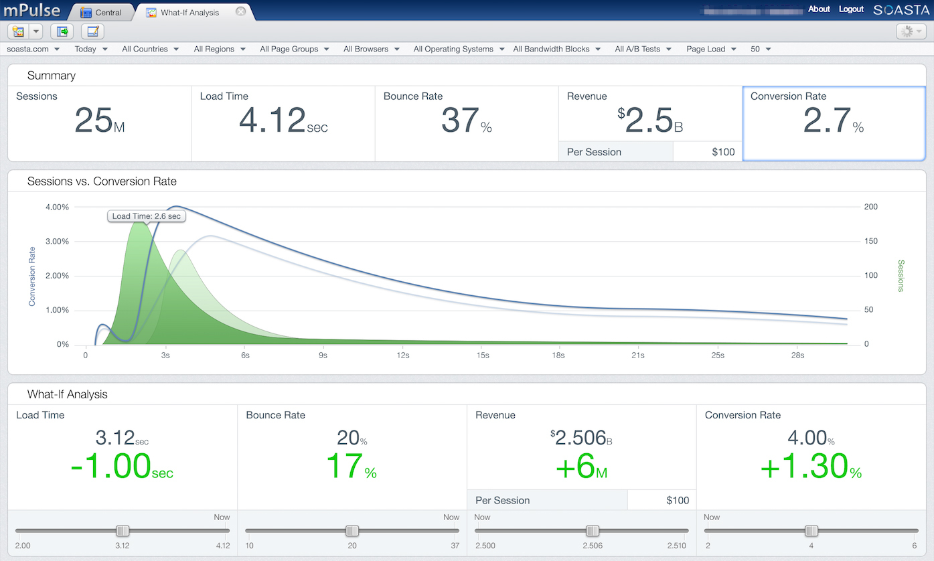Open the Page Load metric dropdown
Image resolution: width=934 pixels, height=561 pixels.
coord(710,48)
